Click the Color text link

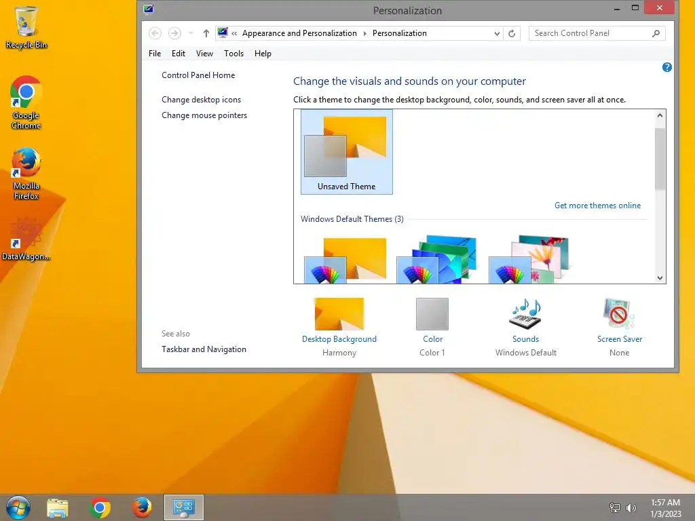coord(432,339)
